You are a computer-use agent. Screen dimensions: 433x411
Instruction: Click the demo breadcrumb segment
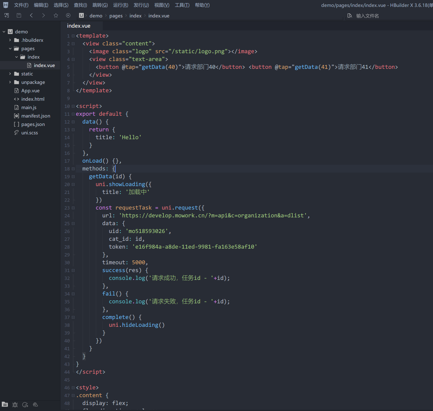click(x=96, y=16)
